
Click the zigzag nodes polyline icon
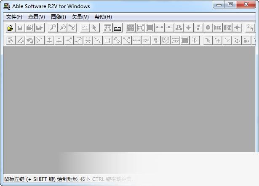[x=98, y=40]
